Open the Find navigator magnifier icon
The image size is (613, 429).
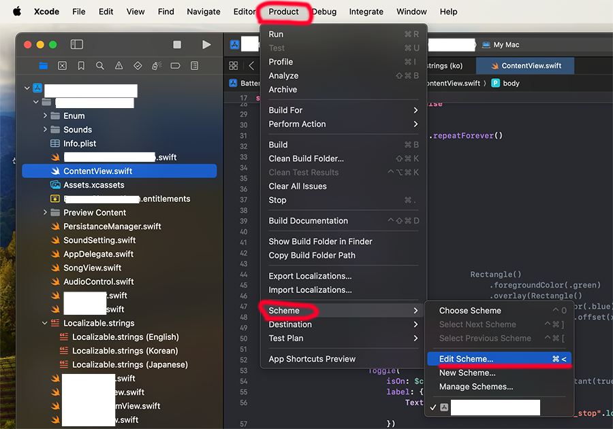100,66
